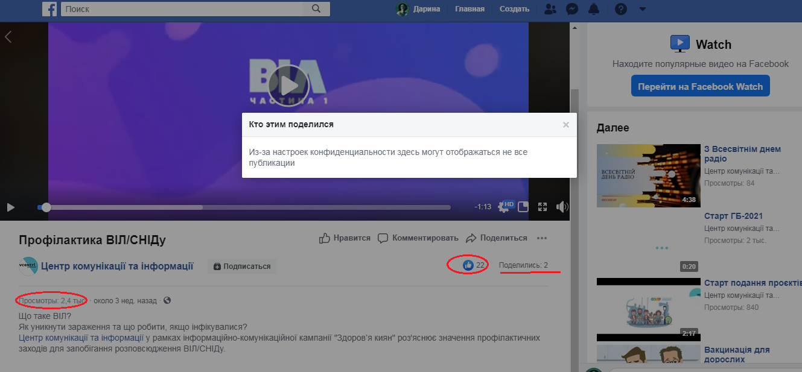Click the video progress bar handle
Image resolution: width=802 pixels, height=372 pixels.
tap(46, 207)
